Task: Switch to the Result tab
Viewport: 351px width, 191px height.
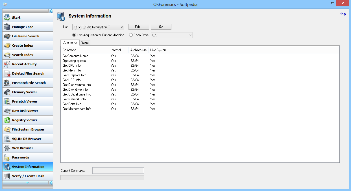Action: (85, 43)
